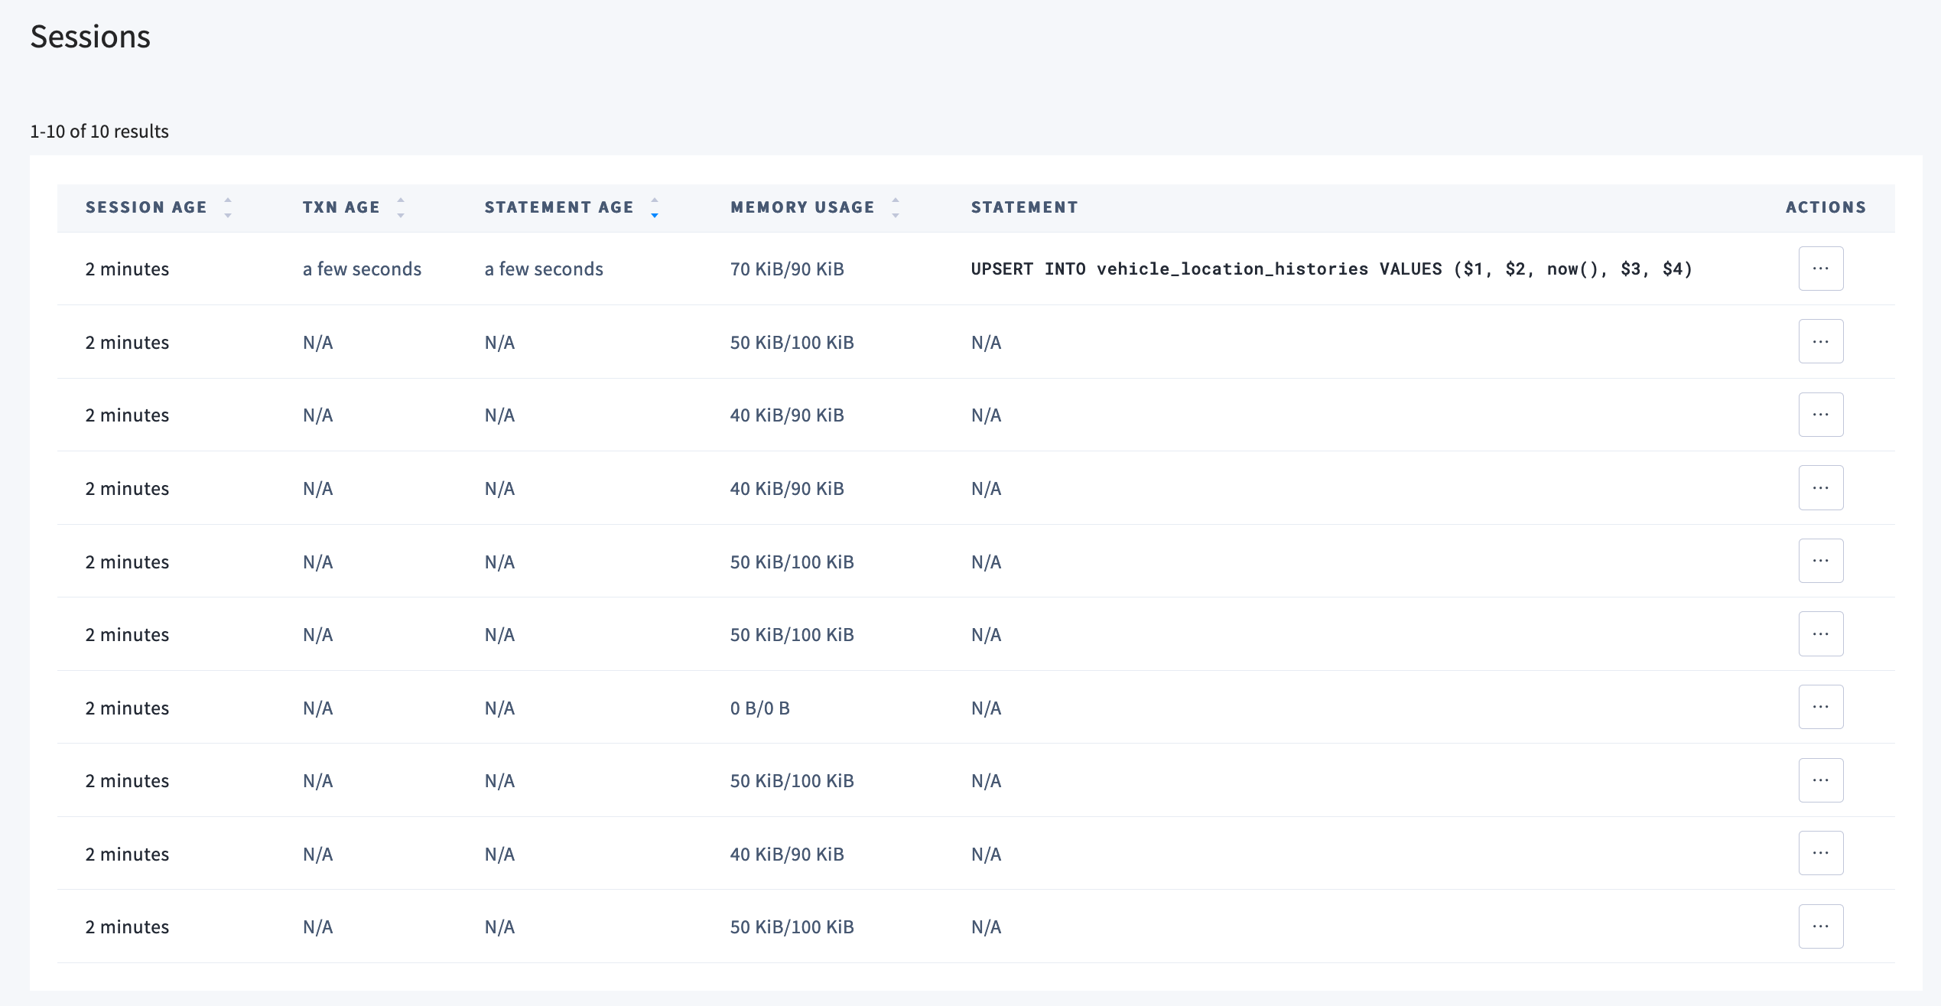Image resolution: width=1941 pixels, height=1006 pixels.
Task: Click the Sessions page title
Action: pos(89,35)
